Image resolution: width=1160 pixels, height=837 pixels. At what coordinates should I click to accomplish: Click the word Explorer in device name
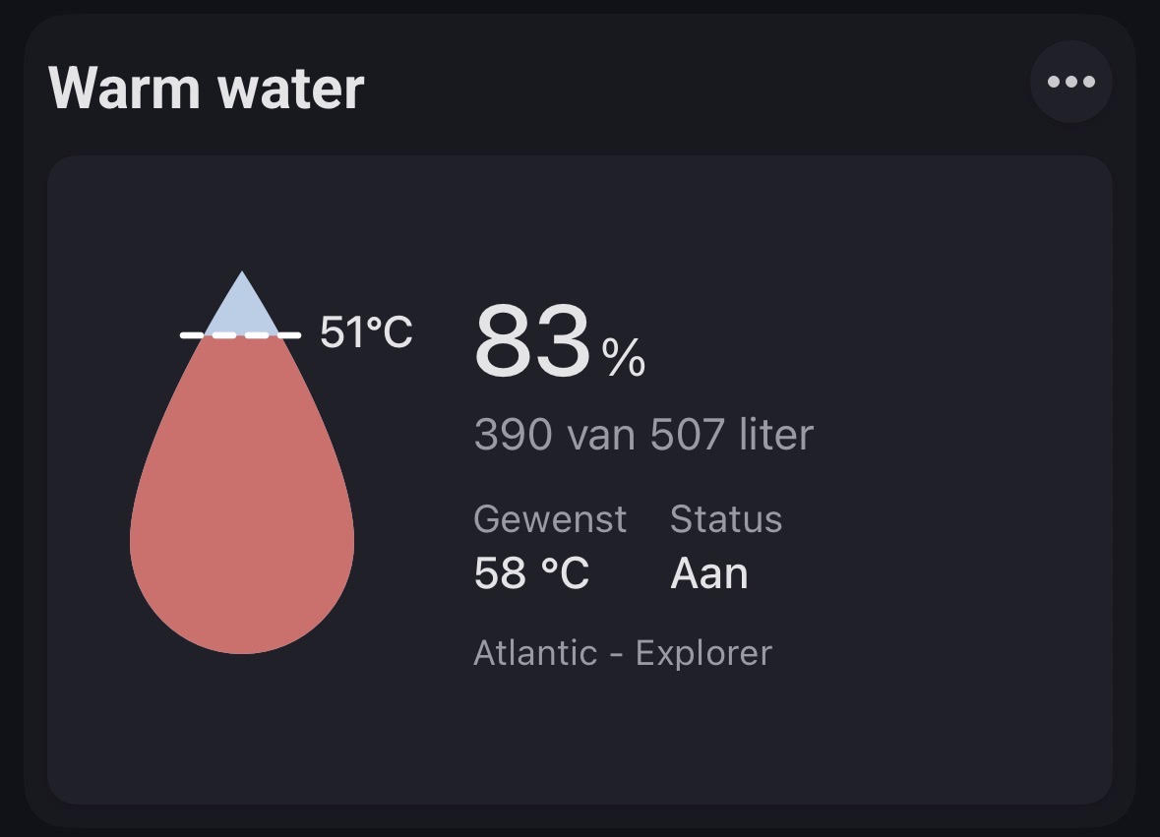(703, 653)
